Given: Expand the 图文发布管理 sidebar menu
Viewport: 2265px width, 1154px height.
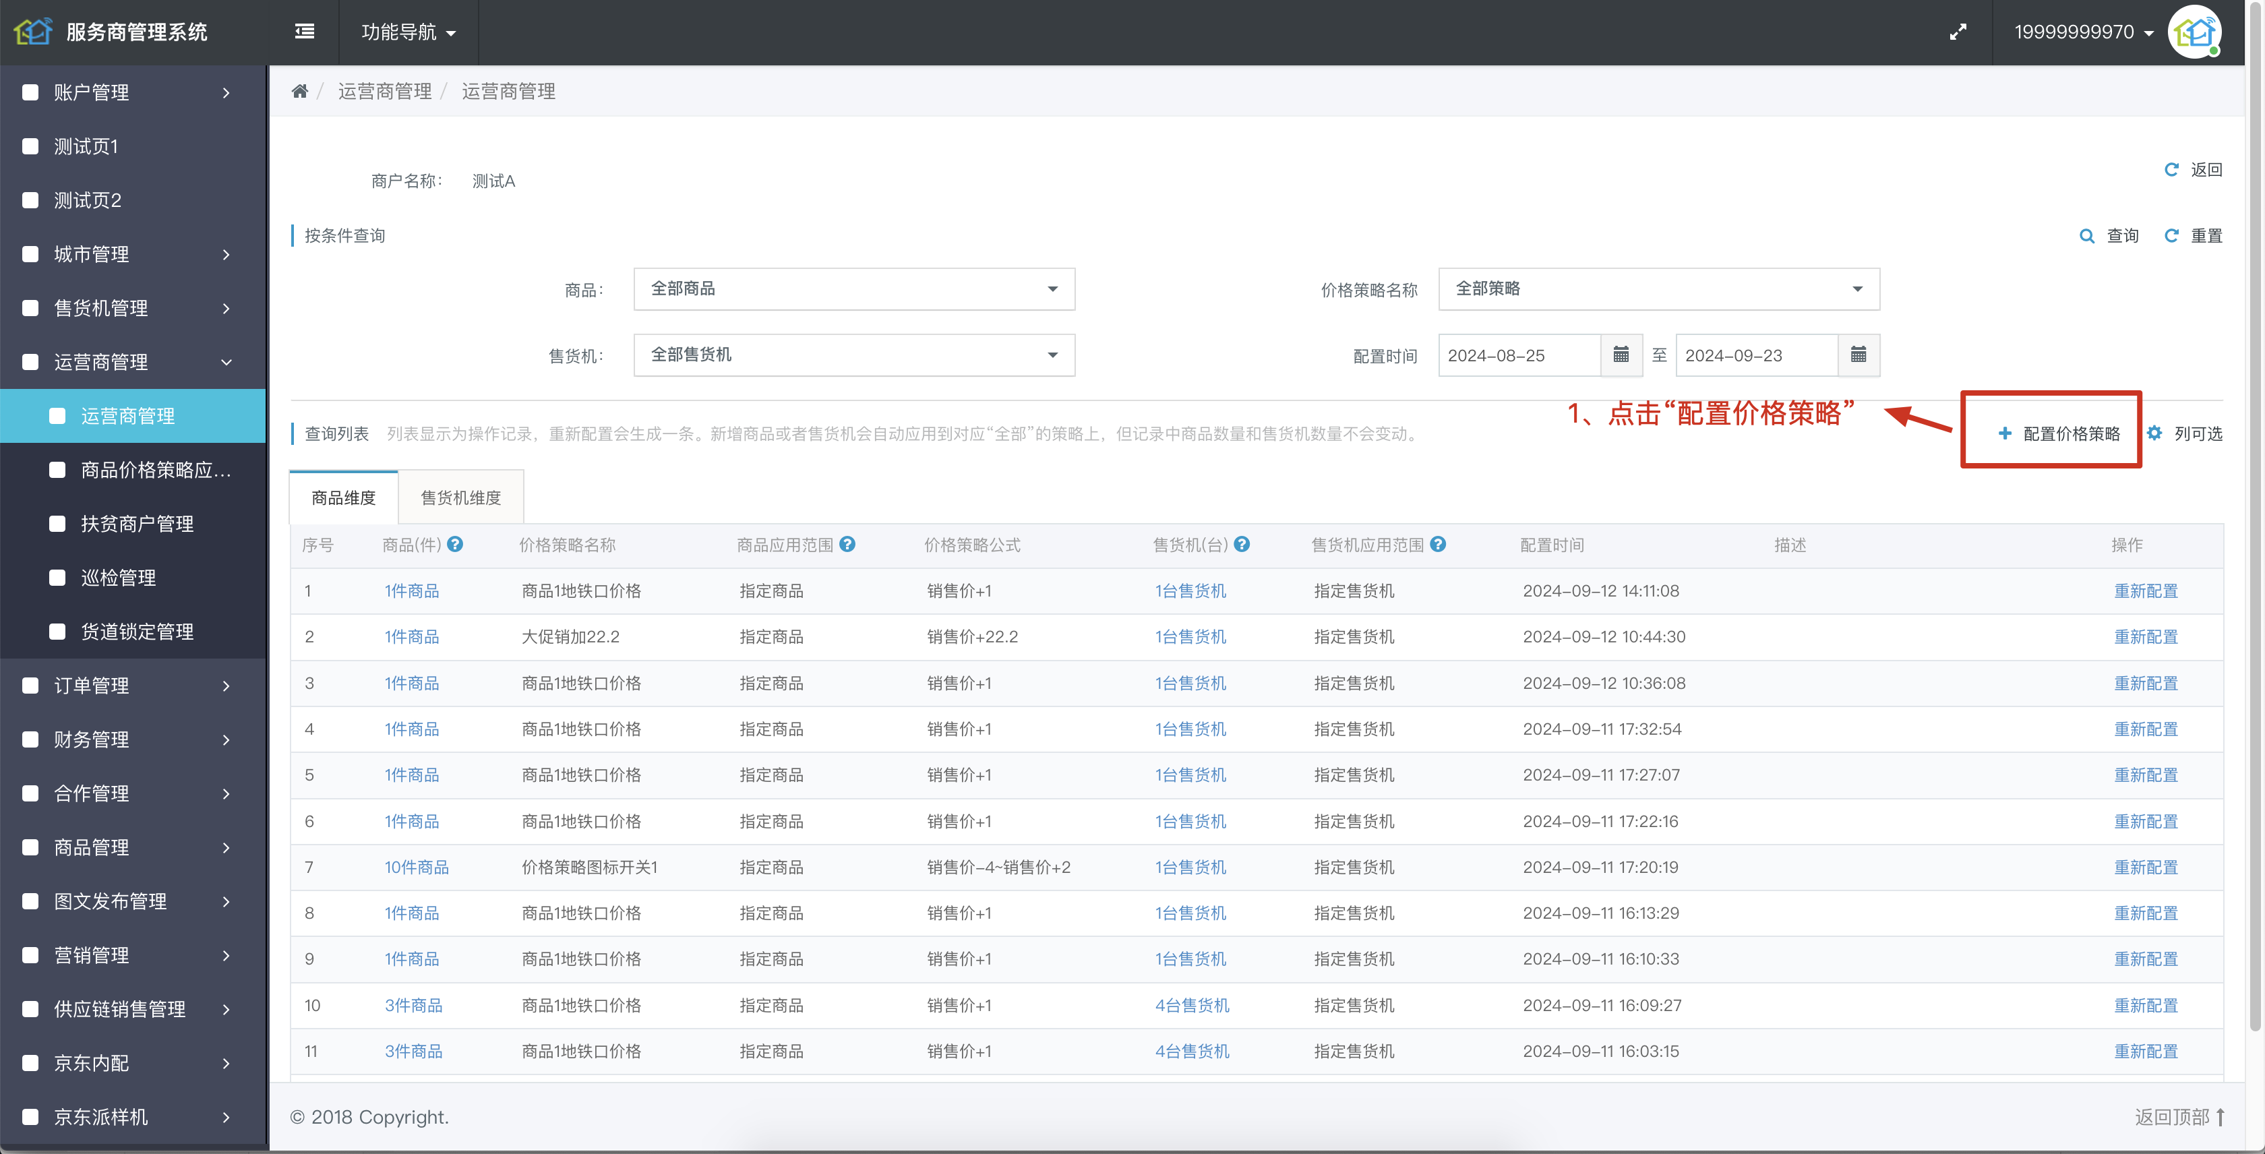Looking at the screenshot, I should (133, 901).
